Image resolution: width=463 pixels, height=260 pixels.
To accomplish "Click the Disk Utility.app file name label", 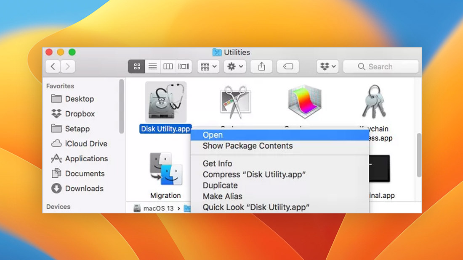I will (165, 129).
